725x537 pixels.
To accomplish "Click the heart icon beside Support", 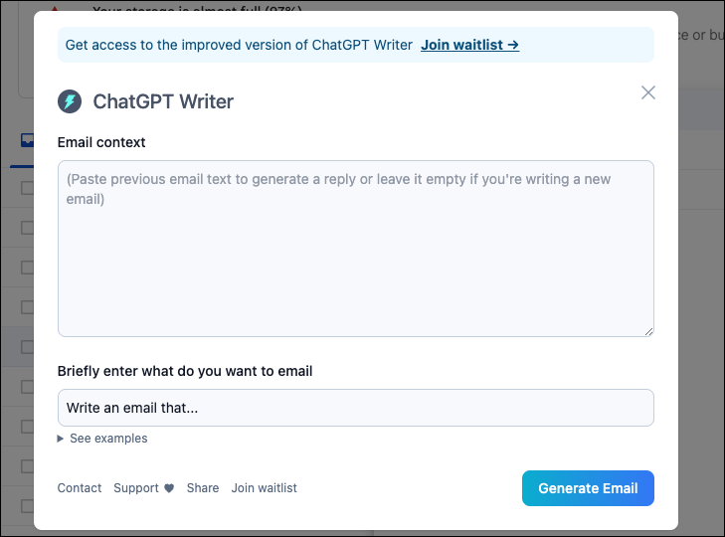I will point(169,488).
